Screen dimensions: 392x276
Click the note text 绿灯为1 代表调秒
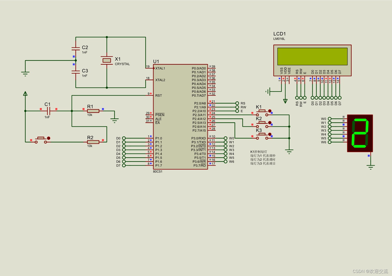point(263,156)
